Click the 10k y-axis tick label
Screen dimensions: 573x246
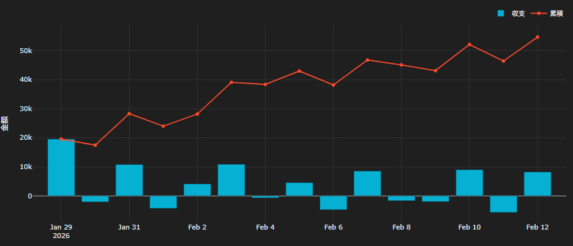point(26,167)
